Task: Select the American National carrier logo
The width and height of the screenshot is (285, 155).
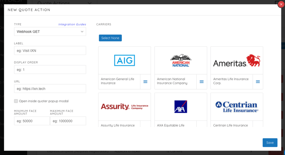Action: coord(181,60)
